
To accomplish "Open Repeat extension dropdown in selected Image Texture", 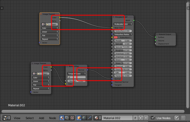I will point(50,39).
